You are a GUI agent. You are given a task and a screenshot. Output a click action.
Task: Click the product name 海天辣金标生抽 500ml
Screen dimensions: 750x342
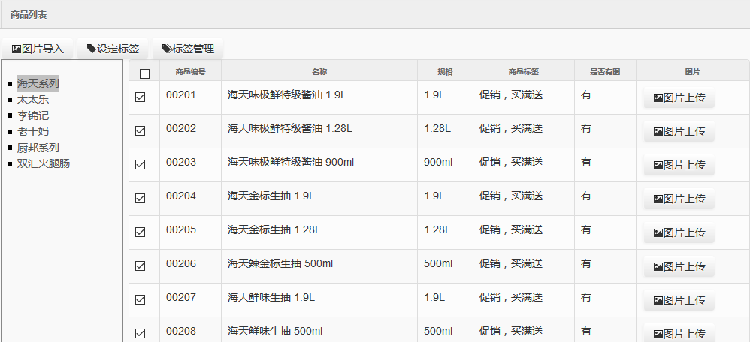click(280, 264)
